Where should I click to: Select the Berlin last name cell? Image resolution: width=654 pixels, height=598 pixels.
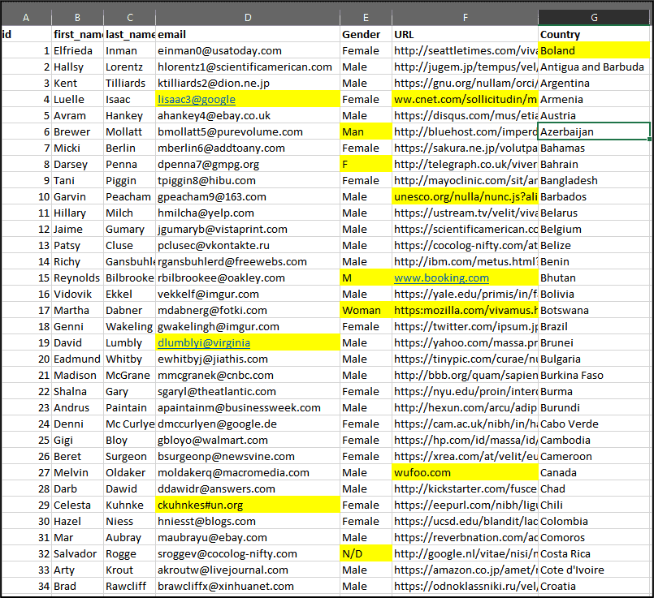(130, 148)
